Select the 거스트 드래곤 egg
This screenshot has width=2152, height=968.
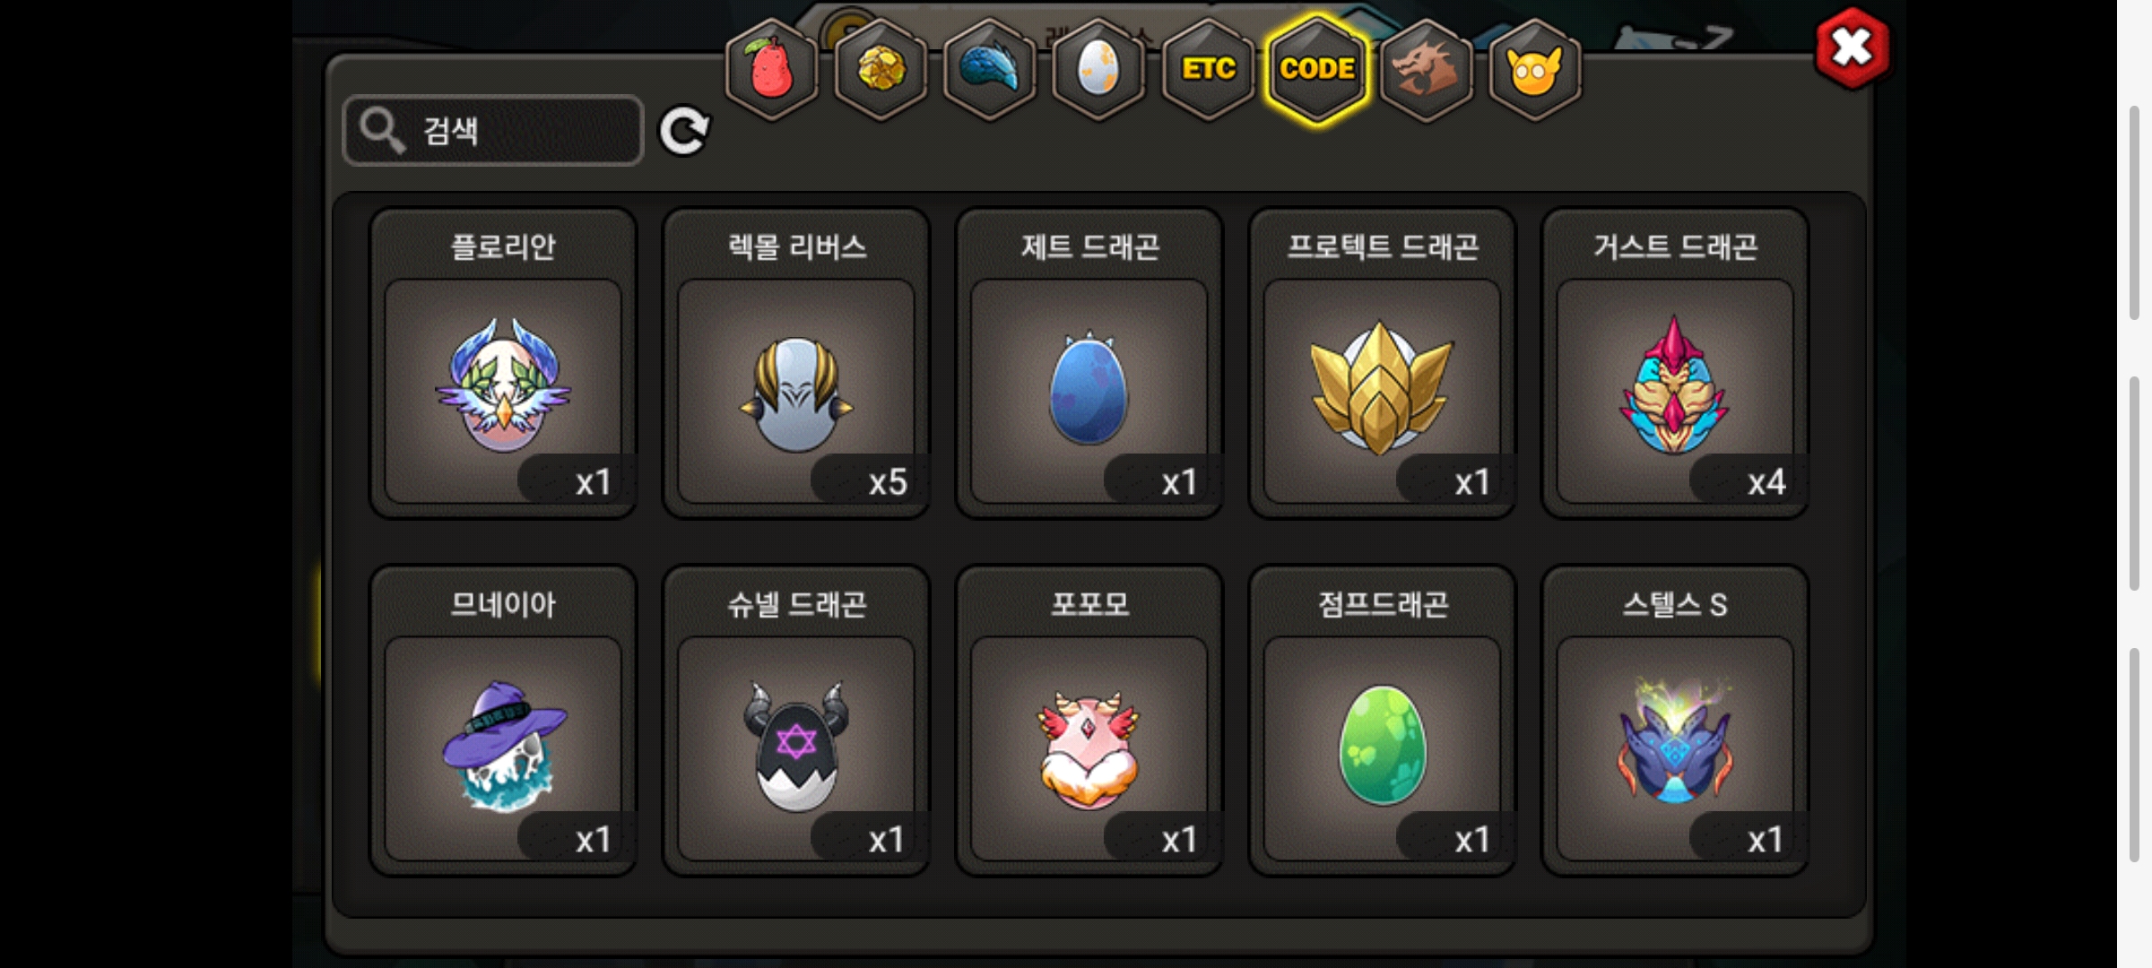click(x=1675, y=363)
